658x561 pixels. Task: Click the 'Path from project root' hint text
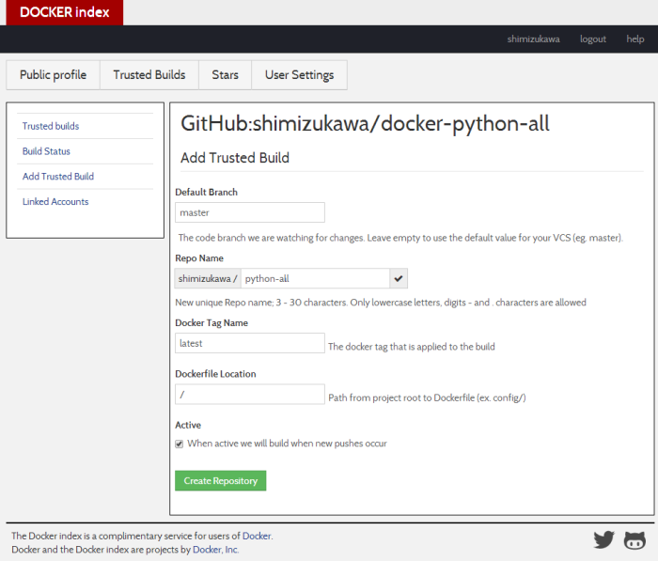pyautogui.click(x=427, y=397)
